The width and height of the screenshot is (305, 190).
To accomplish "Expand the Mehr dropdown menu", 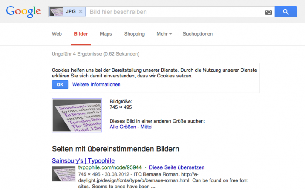I will (x=164, y=34).
